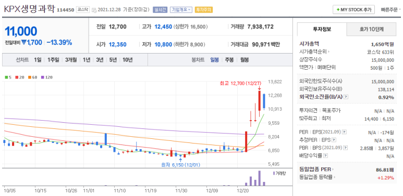The height and width of the screenshot is (196, 403).
Task: Click the latest blue candlestick on the chart
Action: pyautogui.click(x=264, y=101)
